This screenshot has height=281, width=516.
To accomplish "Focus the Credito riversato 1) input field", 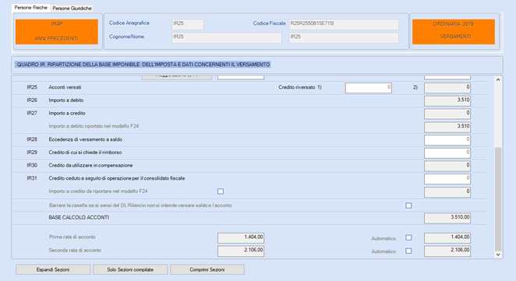I will coord(368,88).
